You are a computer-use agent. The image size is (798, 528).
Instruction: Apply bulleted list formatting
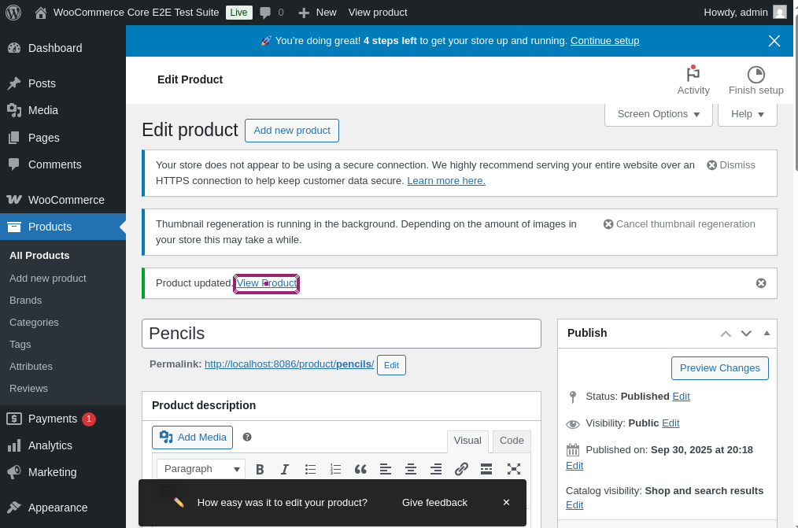[310, 469]
